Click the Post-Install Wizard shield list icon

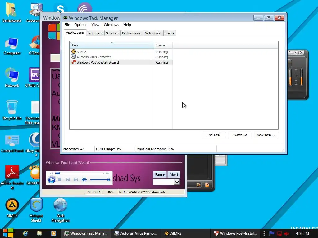pos(74,62)
